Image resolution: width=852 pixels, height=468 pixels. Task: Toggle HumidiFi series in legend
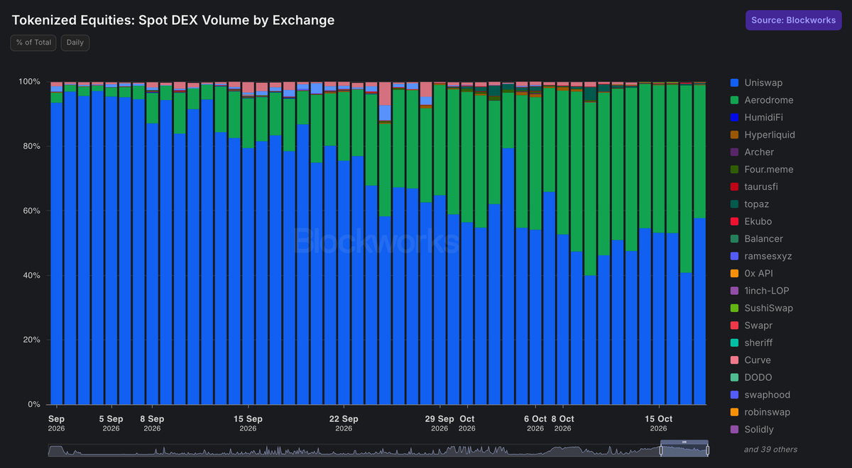[758, 118]
